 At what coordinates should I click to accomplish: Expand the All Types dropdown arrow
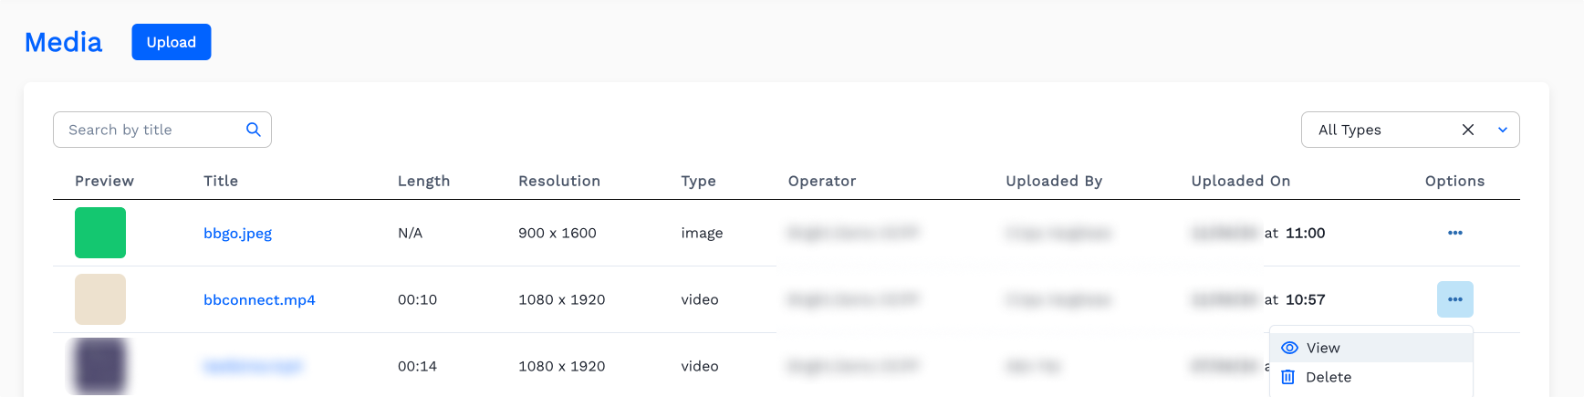tap(1502, 130)
